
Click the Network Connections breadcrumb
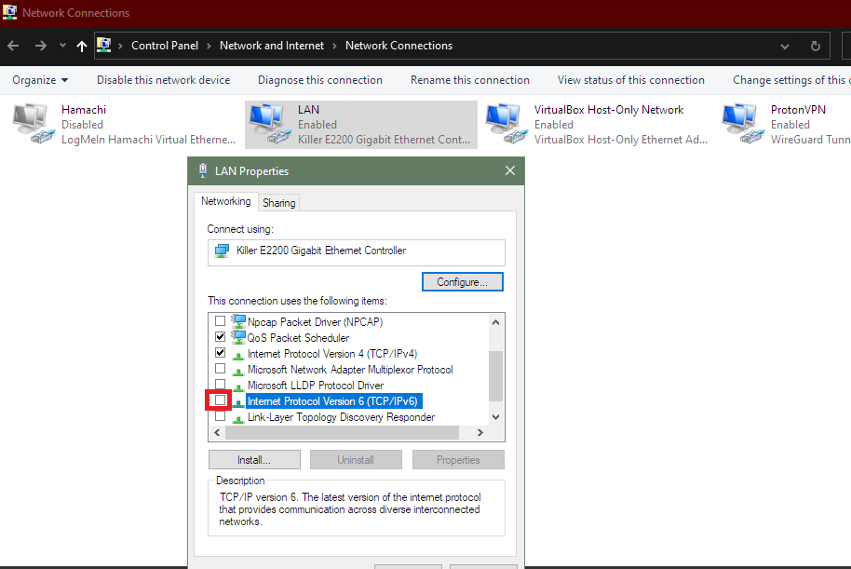coord(398,46)
